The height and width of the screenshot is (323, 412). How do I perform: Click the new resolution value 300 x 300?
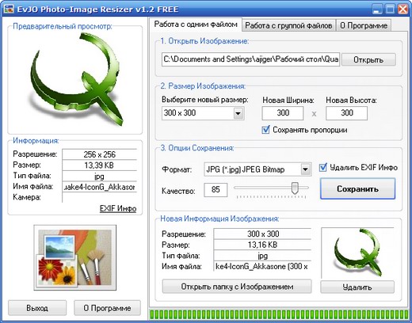coord(262,234)
